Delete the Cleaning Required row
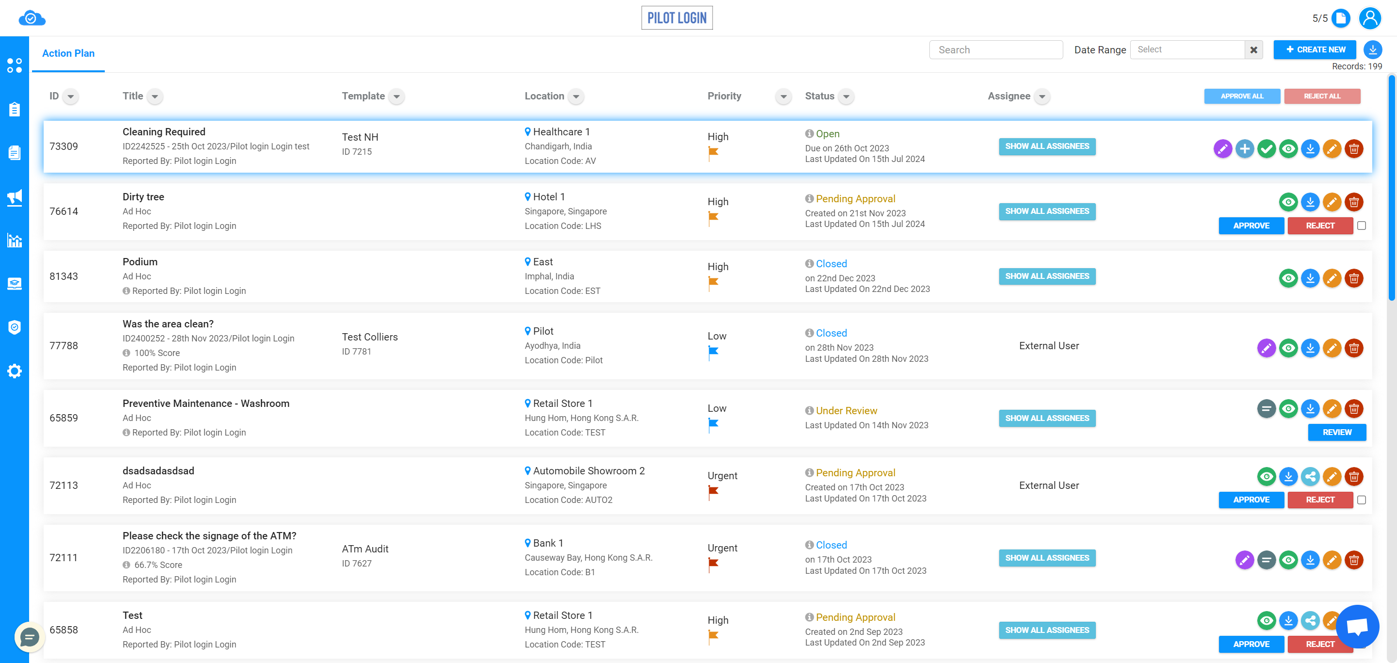This screenshot has width=1397, height=663. 1354,148
